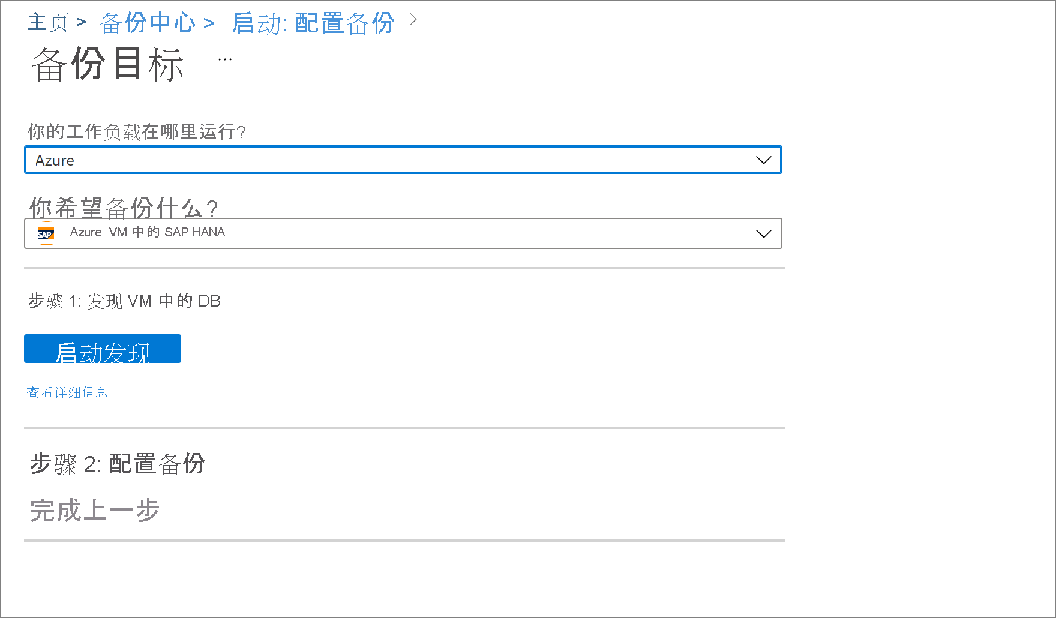The image size is (1056, 618).
Task: Click the 备份目标 page heading
Action: click(x=107, y=65)
